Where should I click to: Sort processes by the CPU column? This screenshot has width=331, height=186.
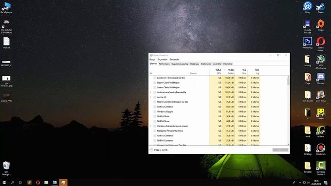(216, 71)
